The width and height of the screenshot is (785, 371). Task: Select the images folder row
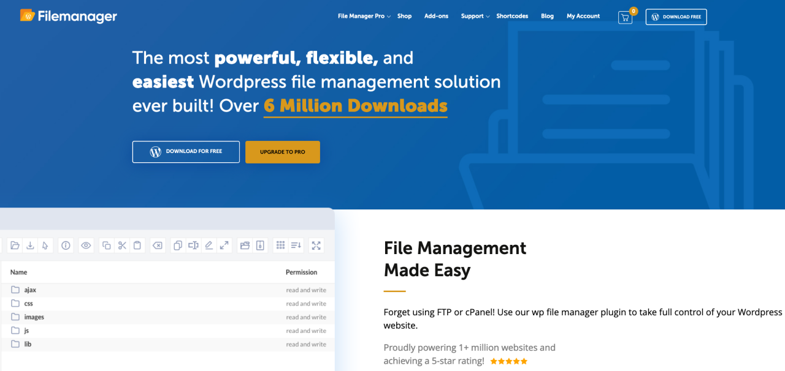(34, 317)
